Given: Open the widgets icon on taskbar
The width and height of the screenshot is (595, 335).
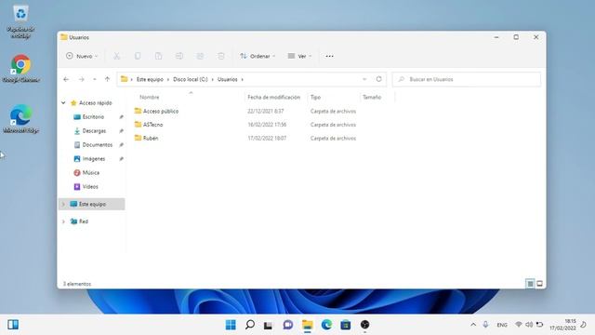Looking at the screenshot, I should 13,325.
